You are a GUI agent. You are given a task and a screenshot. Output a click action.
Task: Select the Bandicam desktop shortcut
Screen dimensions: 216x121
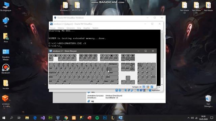6,69
